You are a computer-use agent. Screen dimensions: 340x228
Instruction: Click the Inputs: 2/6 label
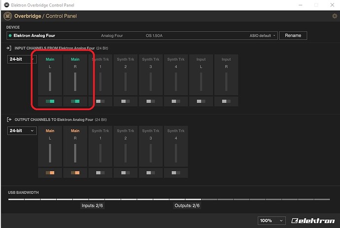(x=92, y=205)
